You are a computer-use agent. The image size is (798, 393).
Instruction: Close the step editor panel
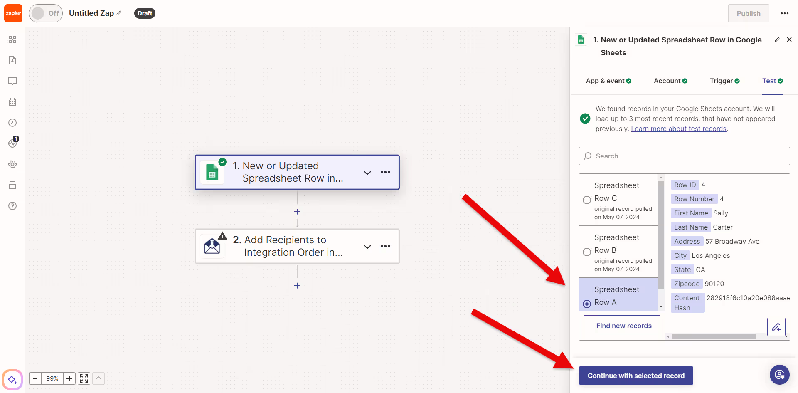pos(789,40)
